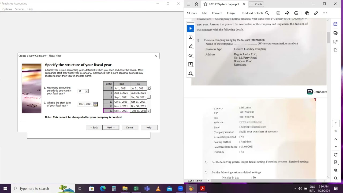Open Options menu in Peachtree Accounting
This screenshot has width=343, height=193.
click(7, 9)
